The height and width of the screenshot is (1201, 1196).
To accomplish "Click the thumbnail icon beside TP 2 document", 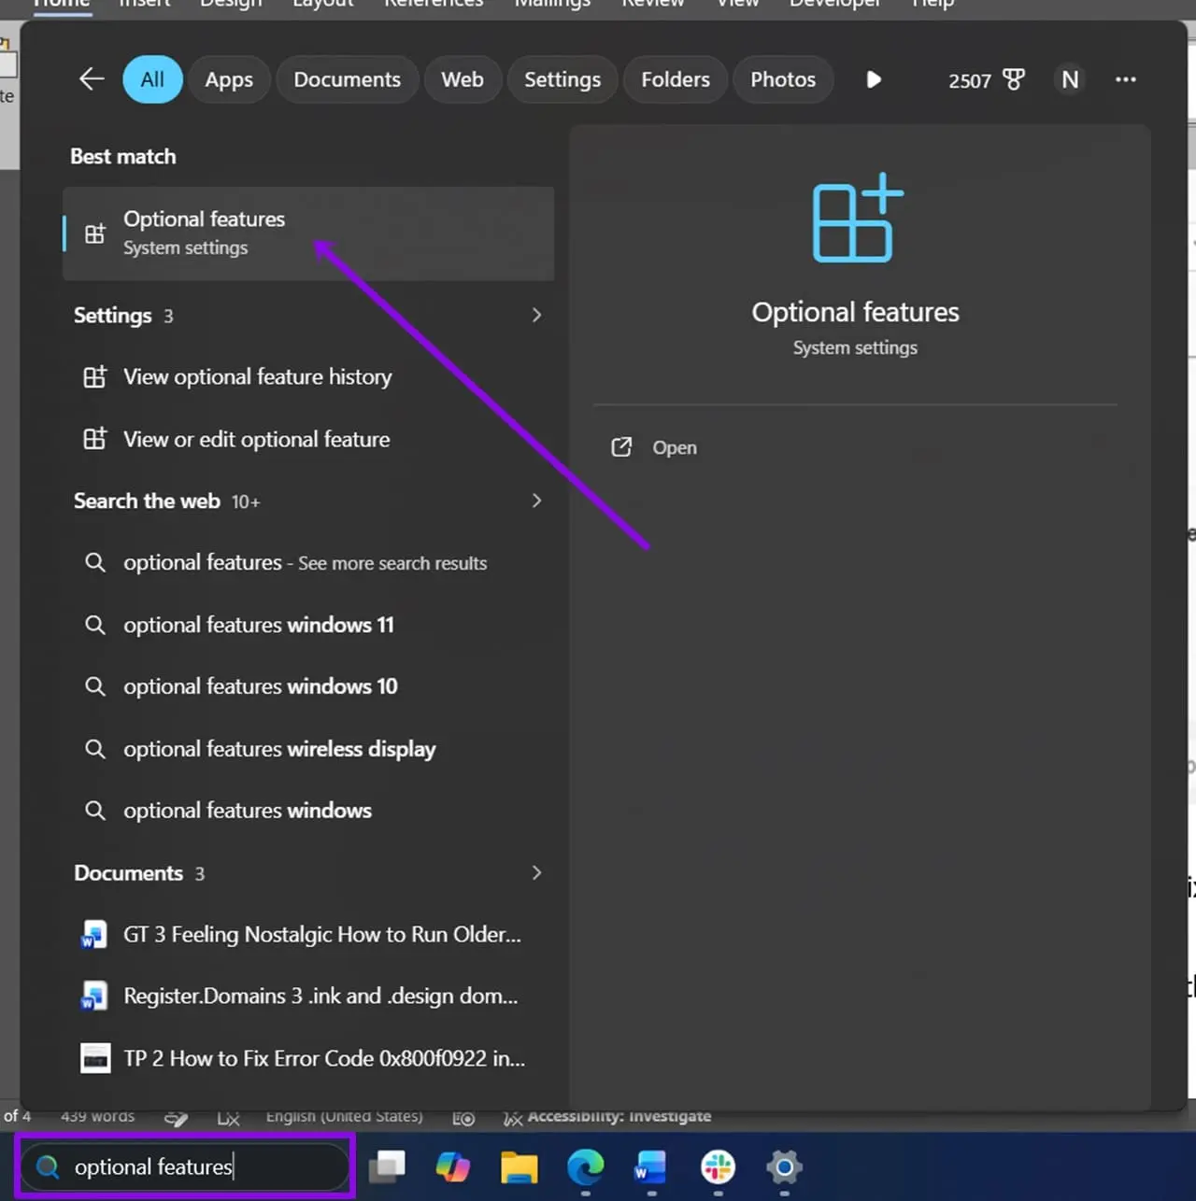I will pos(95,1058).
